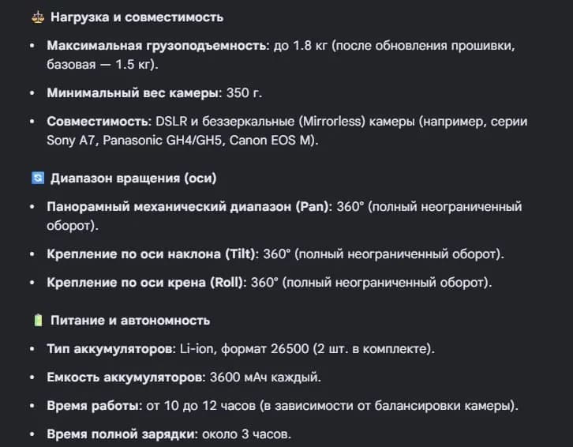Click 'Панорамный механический диапазон (Pan)' label

189,207
